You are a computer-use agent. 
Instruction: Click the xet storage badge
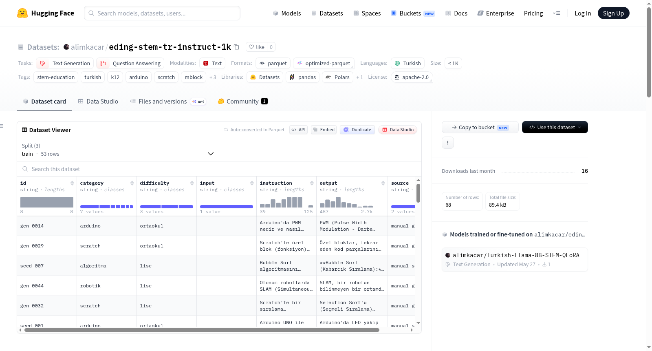(x=198, y=102)
